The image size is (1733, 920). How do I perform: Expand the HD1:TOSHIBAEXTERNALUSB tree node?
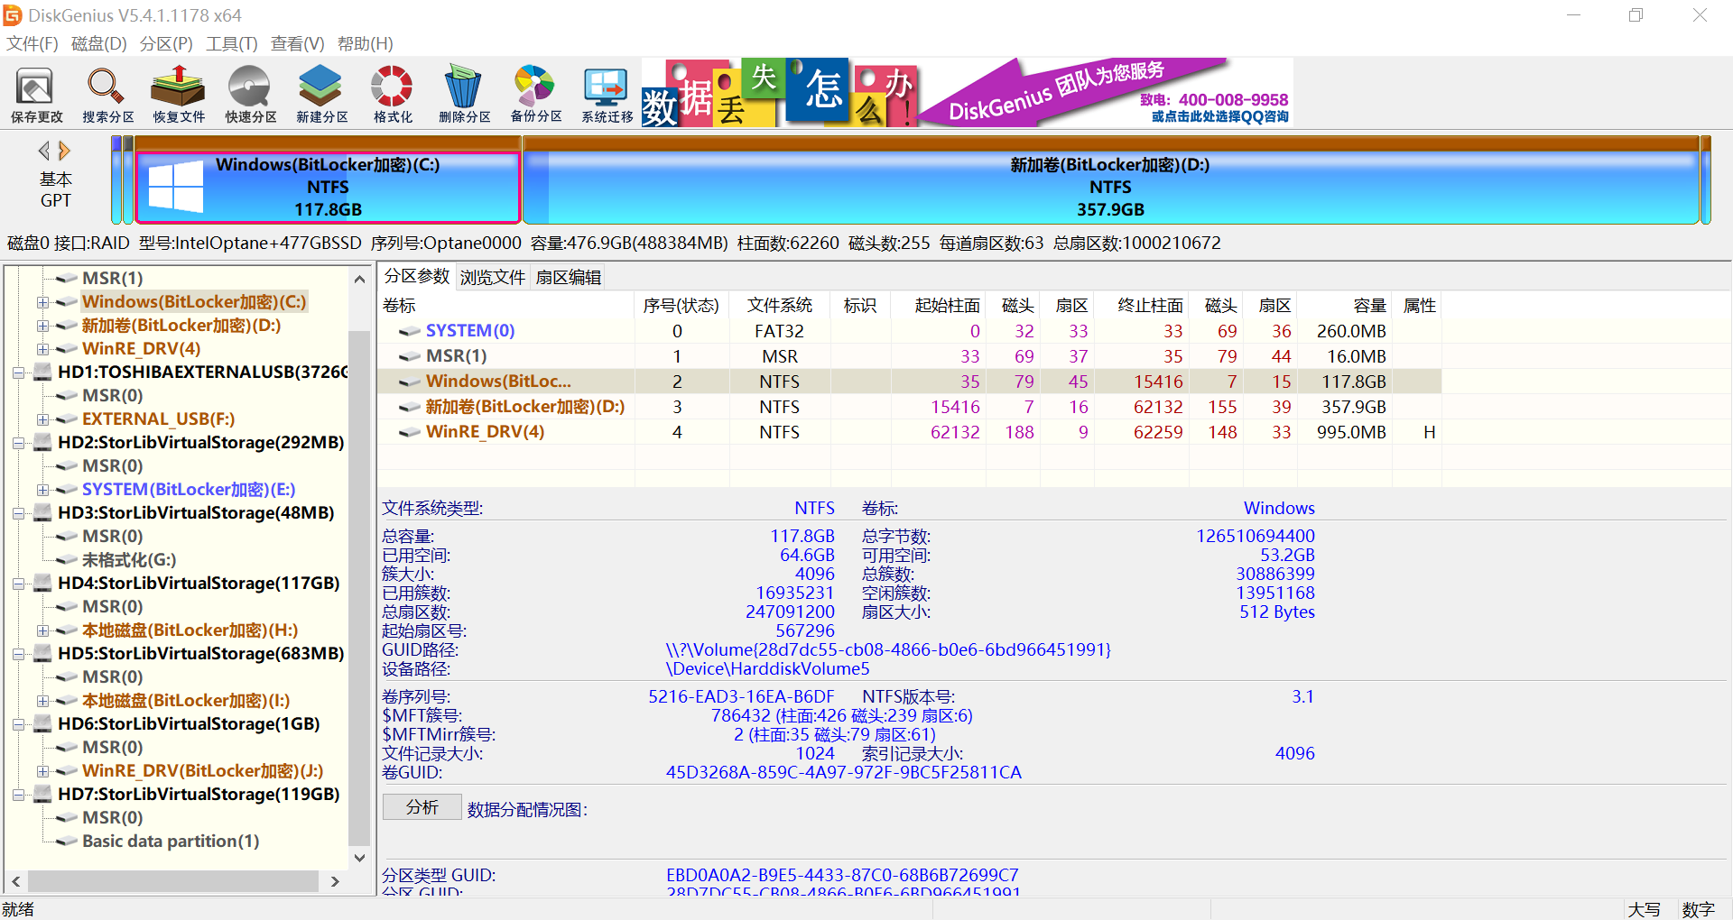tap(20, 371)
